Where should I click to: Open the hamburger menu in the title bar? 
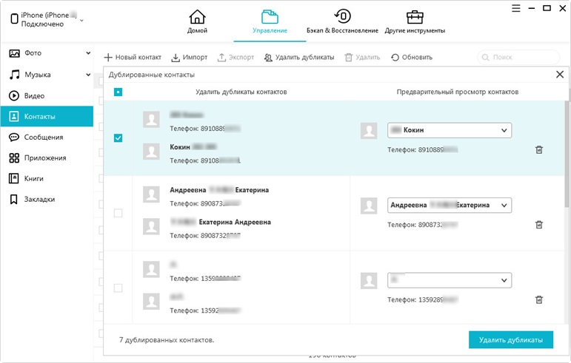click(x=516, y=8)
